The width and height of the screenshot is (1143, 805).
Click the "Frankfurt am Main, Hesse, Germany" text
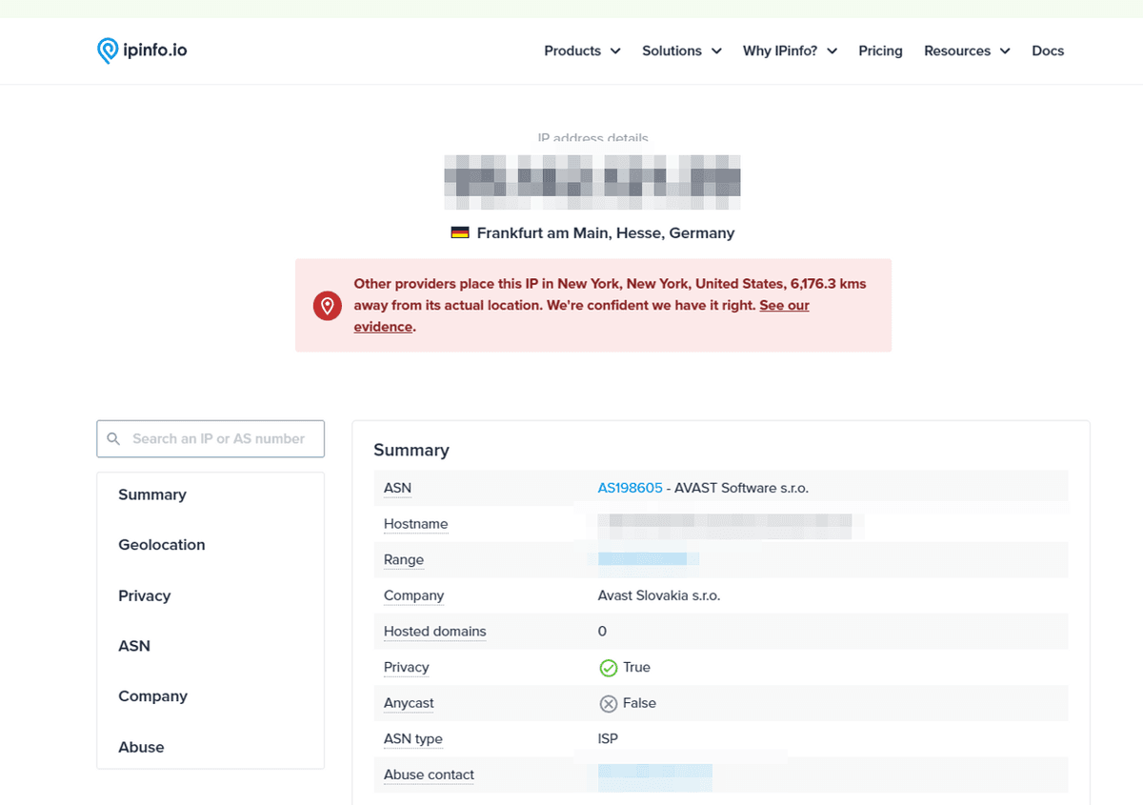pyautogui.click(x=606, y=232)
